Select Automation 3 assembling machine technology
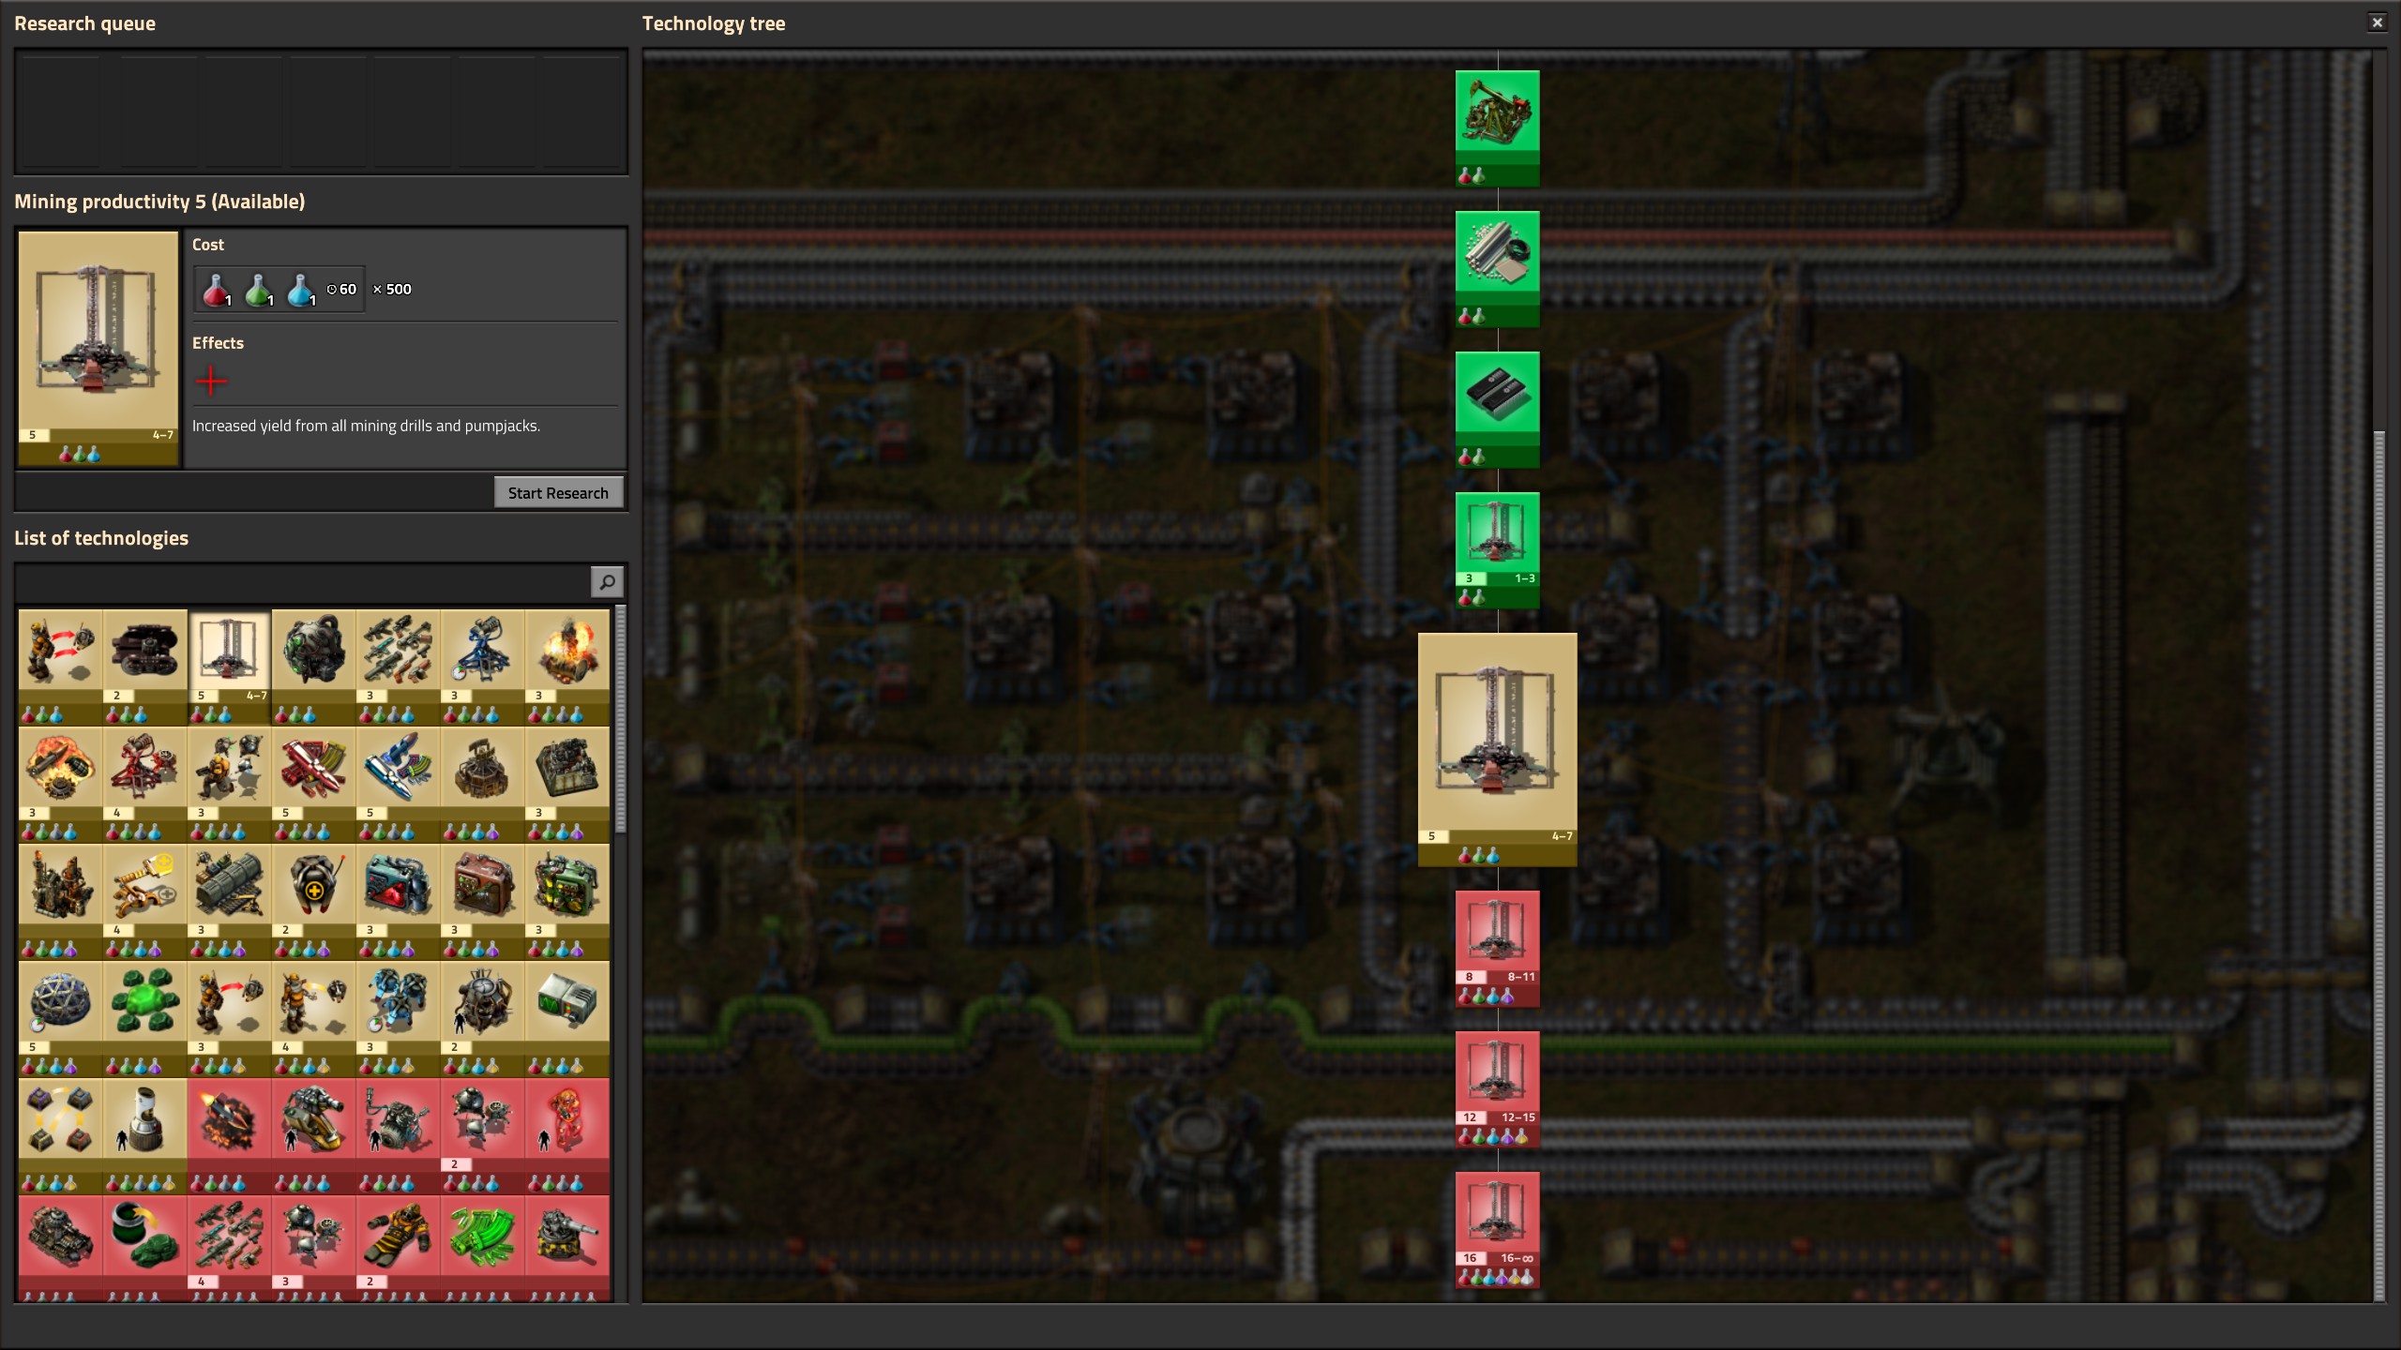The image size is (2401, 1350). pyautogui.click(x=567, y=785)
